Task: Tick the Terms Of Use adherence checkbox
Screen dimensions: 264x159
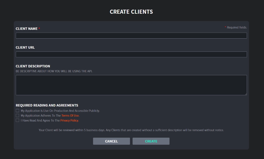Action: [x=17, y=115]
